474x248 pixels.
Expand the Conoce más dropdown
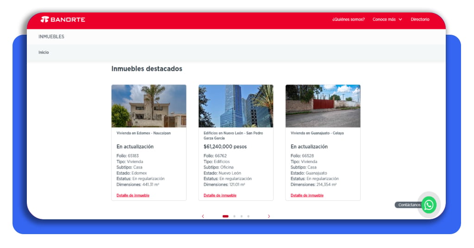coord(387,19)
